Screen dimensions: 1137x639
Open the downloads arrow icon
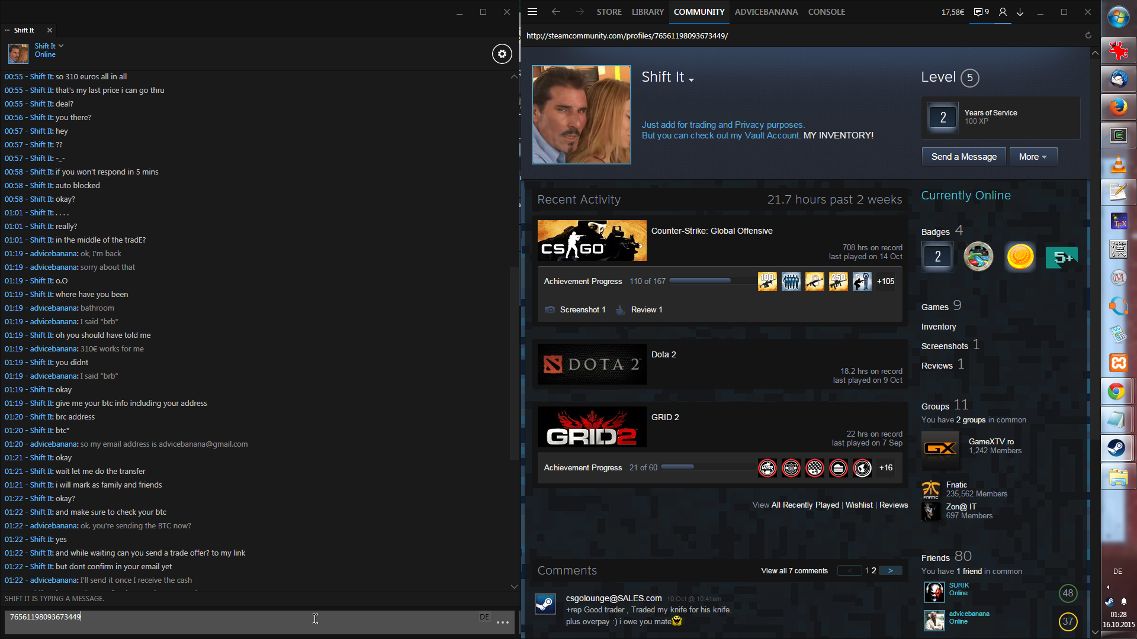click(1020, 12)
